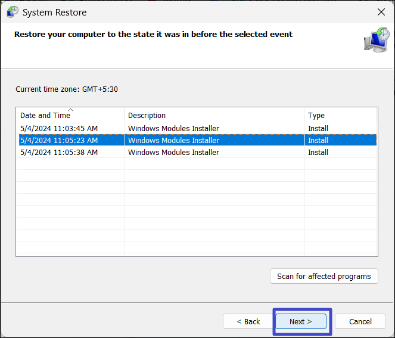Screen dimensions: 395x338
Task: Click the System Restore title bar icon
Action: pyautogui.click(x=12, y=11)
